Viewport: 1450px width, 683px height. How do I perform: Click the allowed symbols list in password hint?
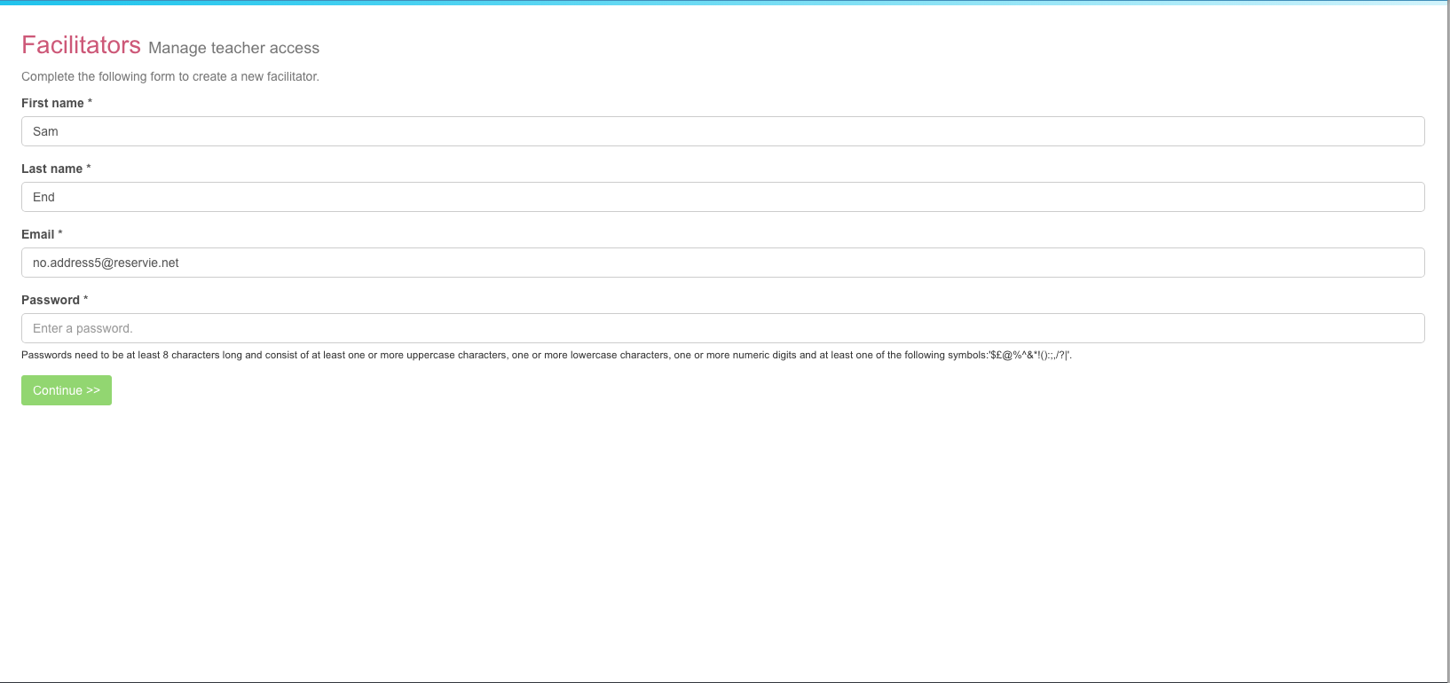coord(1030,355)
